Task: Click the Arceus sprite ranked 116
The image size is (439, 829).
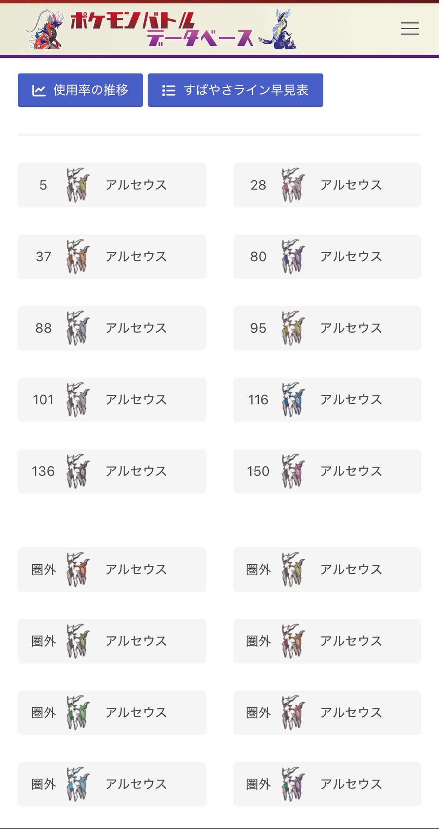Action: [293, 400]
